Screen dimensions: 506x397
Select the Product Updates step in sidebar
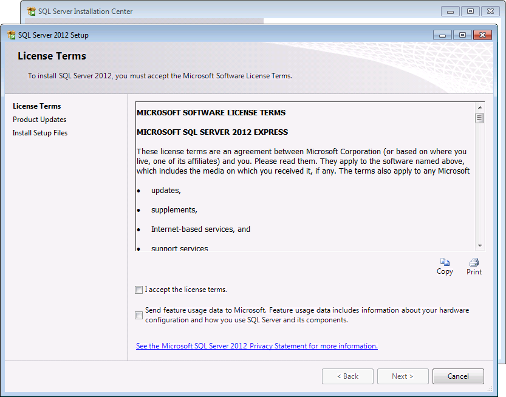39,120
